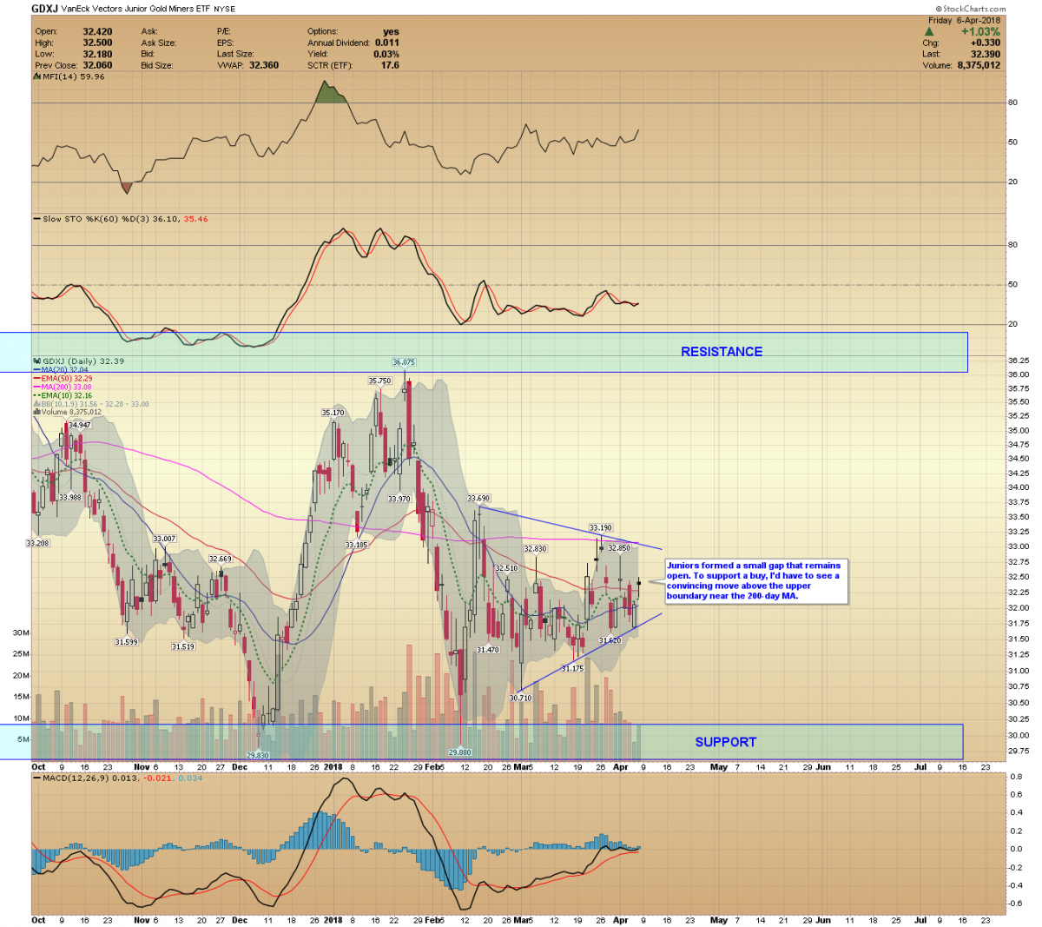This screenshot has width=1042, height=927.
Task: Click the Annual Dividend value 0.011
Action: coord(387,43)
